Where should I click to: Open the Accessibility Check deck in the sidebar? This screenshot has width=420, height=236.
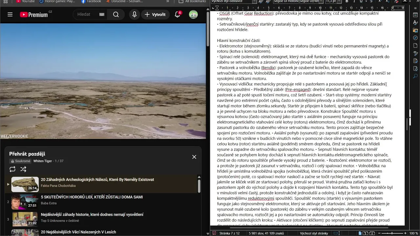pos(415,69)
